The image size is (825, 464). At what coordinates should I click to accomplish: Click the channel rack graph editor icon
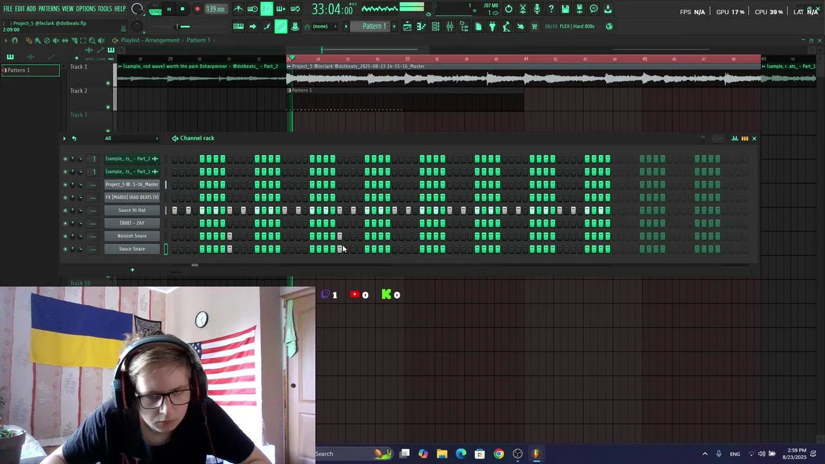tap(735, 138)
